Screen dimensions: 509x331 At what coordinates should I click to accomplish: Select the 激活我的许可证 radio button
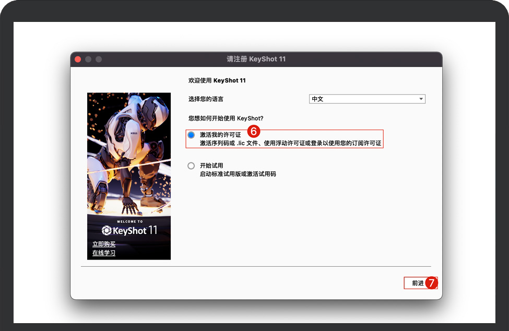(191, 135)
